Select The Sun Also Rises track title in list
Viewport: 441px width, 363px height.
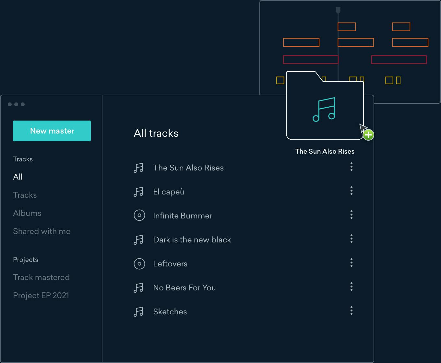coord(188,168)
